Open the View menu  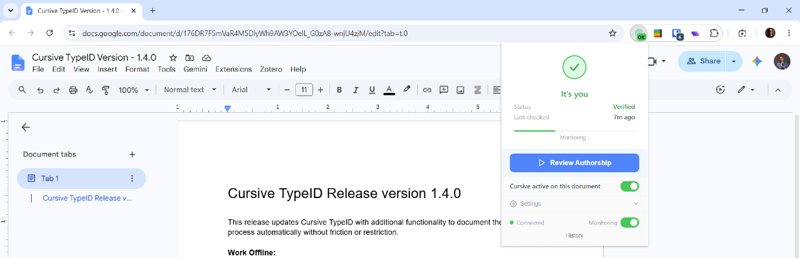[x=81, y=70]
